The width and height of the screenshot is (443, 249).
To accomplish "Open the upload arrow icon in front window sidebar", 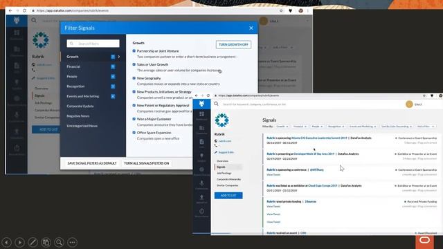I will (201, 197).
